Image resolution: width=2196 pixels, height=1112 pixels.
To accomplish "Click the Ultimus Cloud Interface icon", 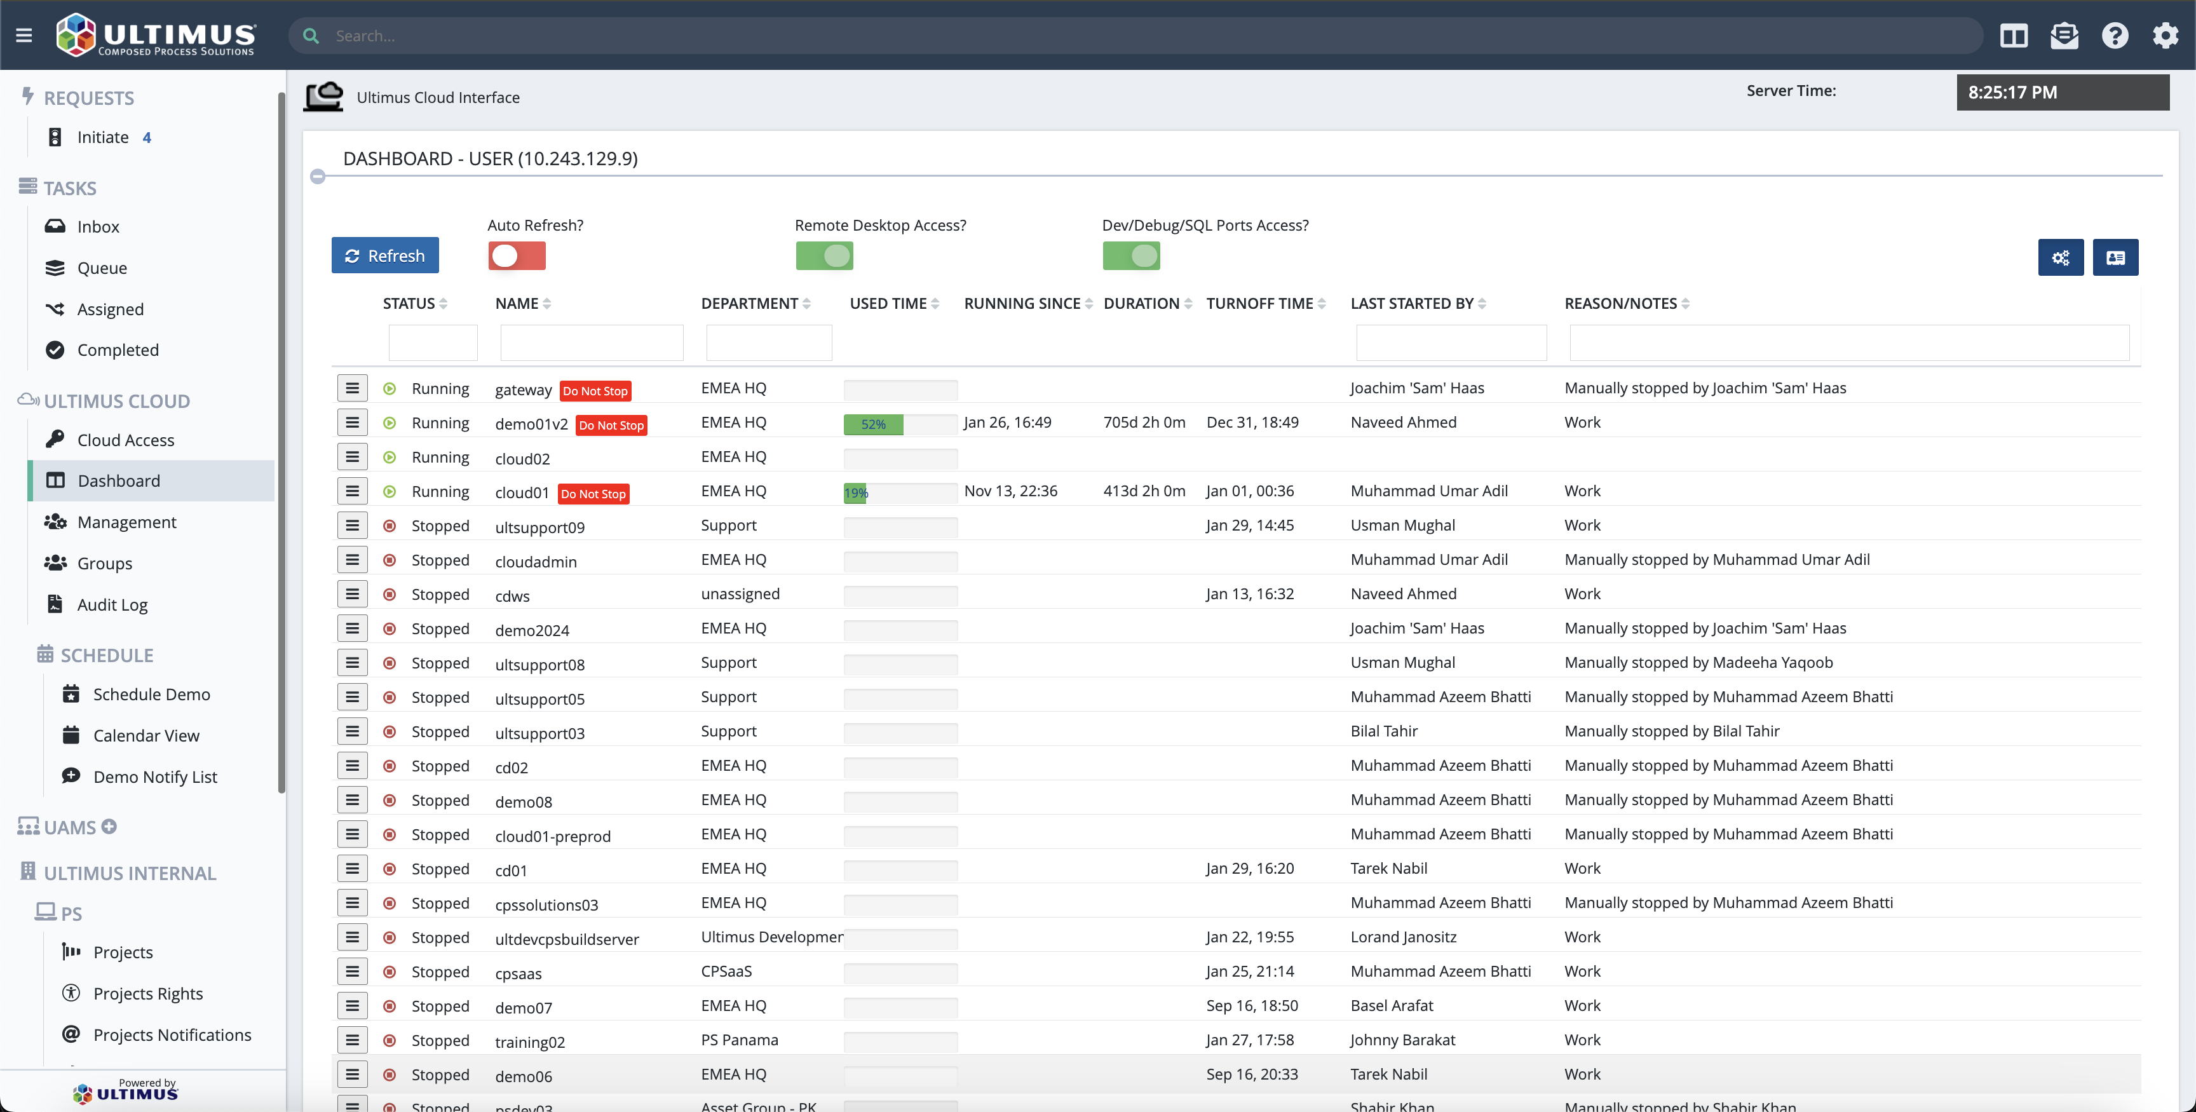I will point(323,97).
